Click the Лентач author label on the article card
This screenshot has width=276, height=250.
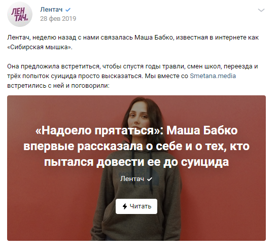tap(132, 179)
